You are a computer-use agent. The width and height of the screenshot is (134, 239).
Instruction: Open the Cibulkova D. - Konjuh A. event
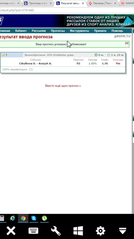pyautogui.click(x=35, y=64)
